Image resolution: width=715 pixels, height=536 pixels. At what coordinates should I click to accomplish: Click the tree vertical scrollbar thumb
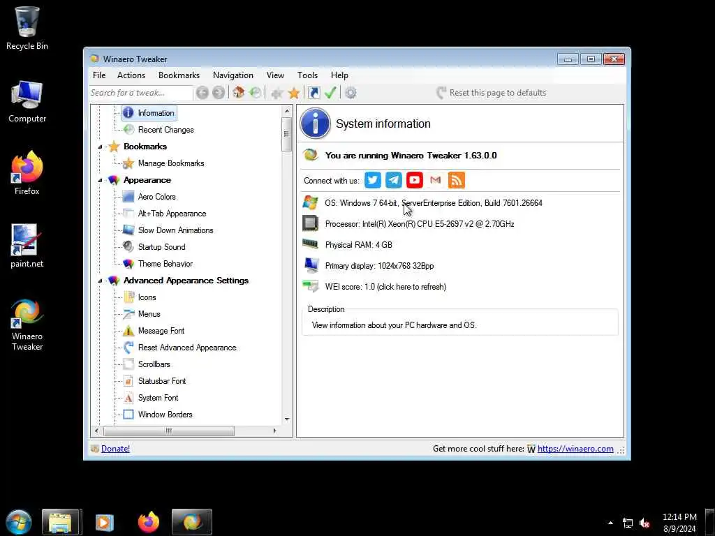[287, 134]
